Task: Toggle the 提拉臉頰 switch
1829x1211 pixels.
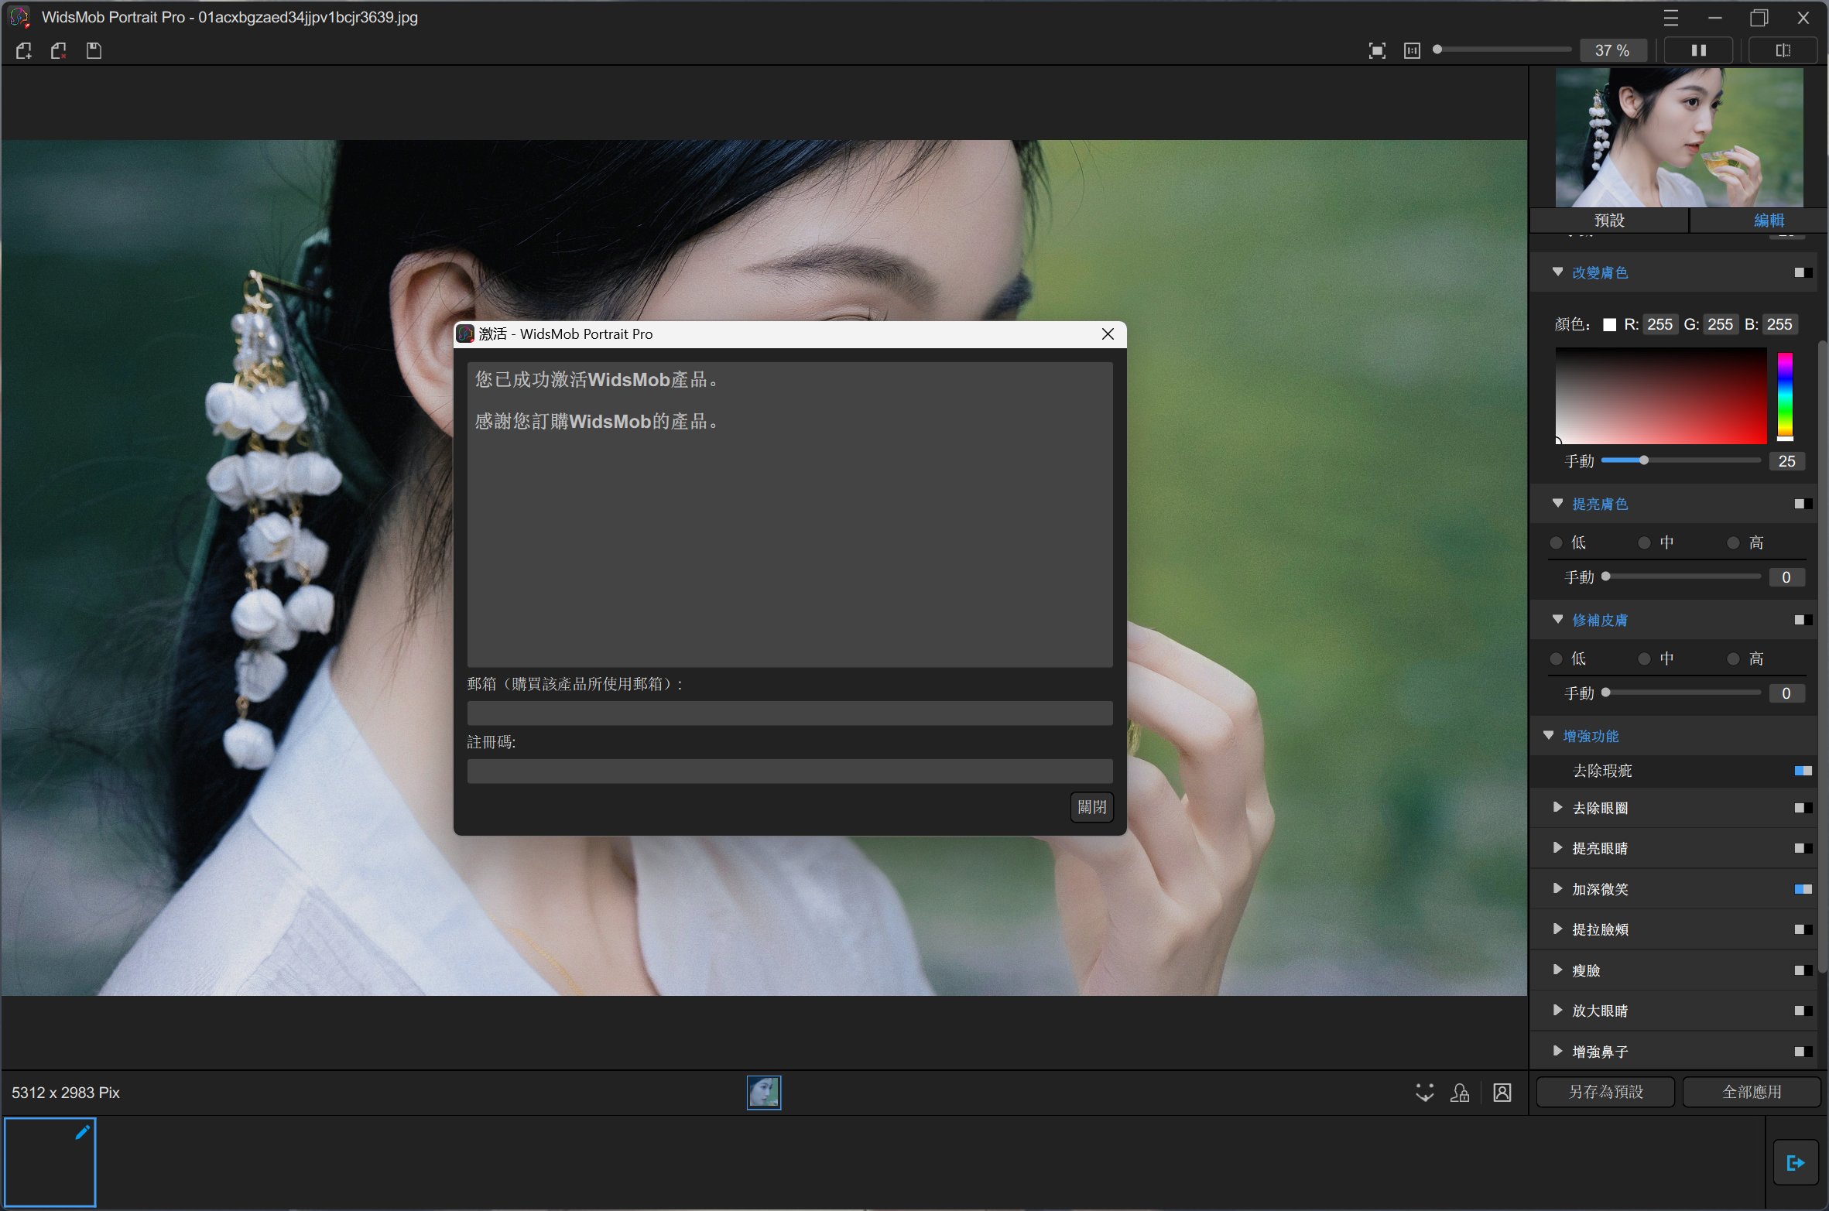Action: coord(1803,929)
